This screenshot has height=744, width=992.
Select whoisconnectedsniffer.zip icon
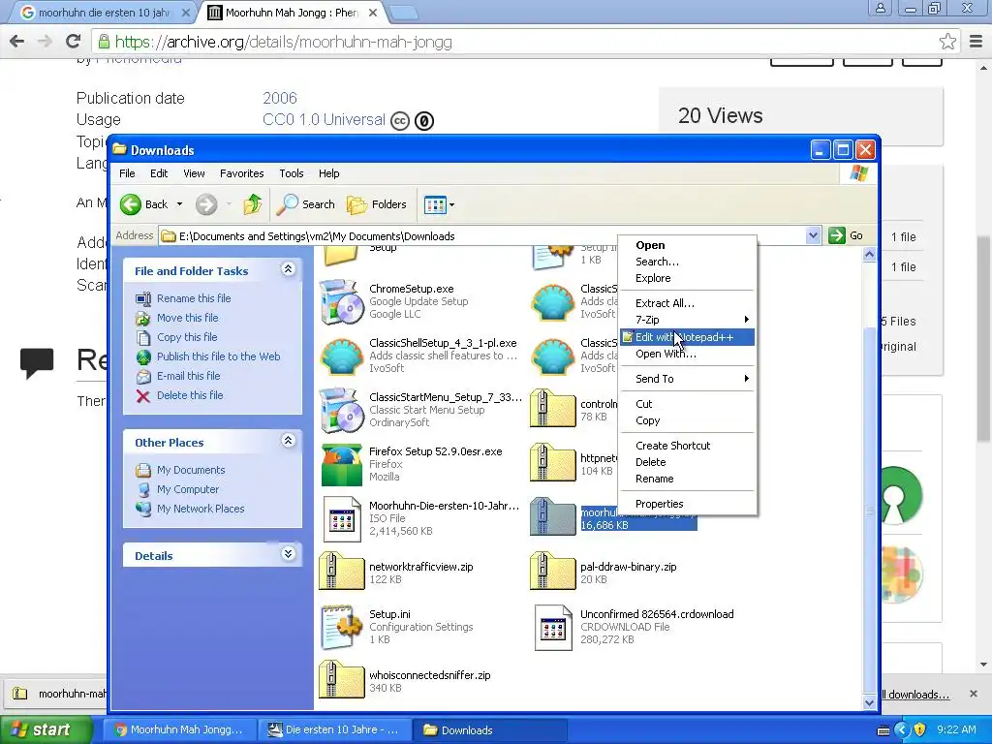click(x=342, y=679)
